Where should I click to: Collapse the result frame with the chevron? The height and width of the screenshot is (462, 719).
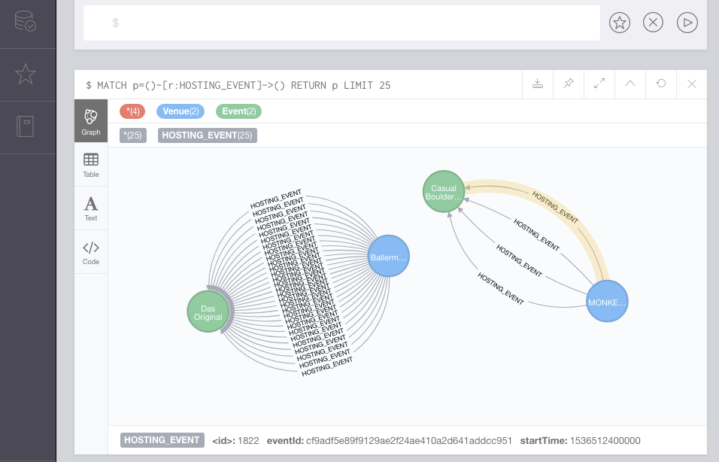click(x=630, y=84)
